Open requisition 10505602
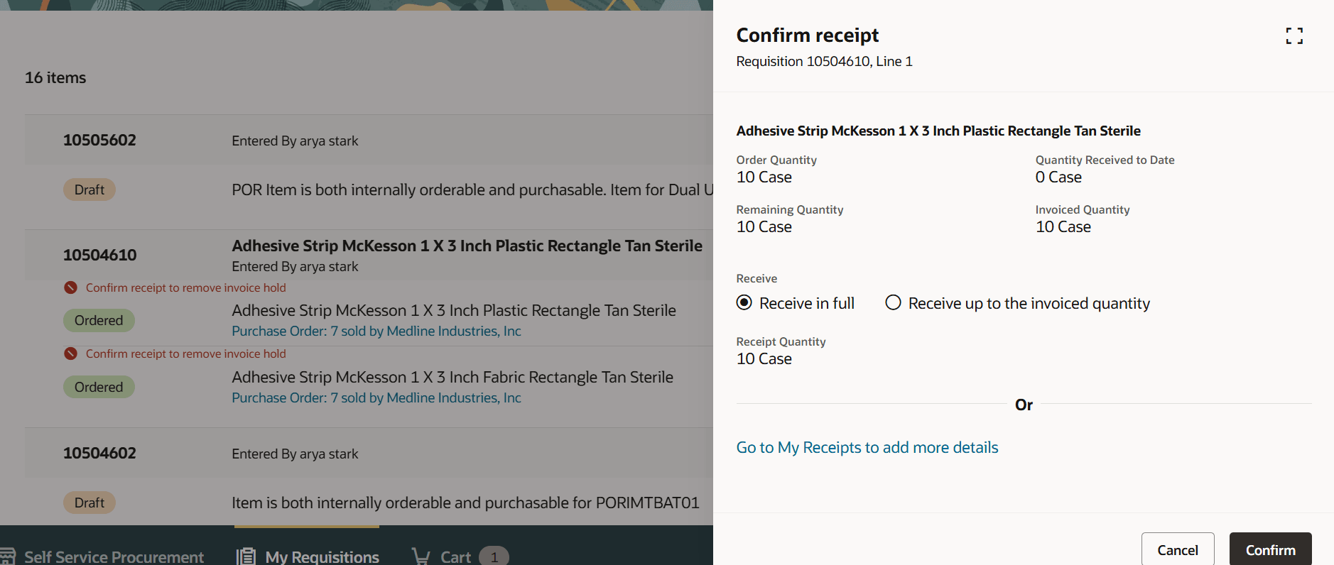This screenshot has height=565, width=1334. [99, 140]
